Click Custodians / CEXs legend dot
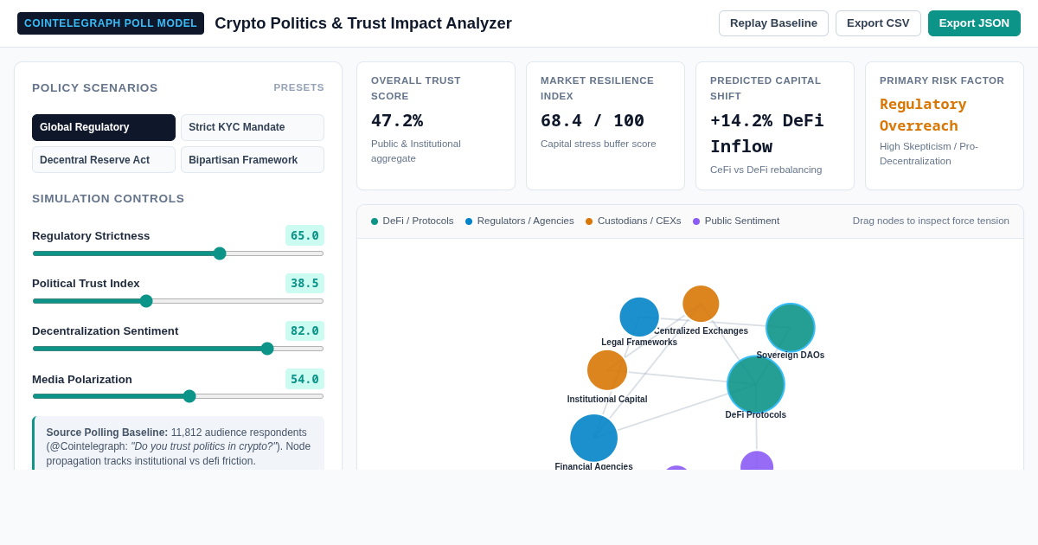 coord(589,221)
